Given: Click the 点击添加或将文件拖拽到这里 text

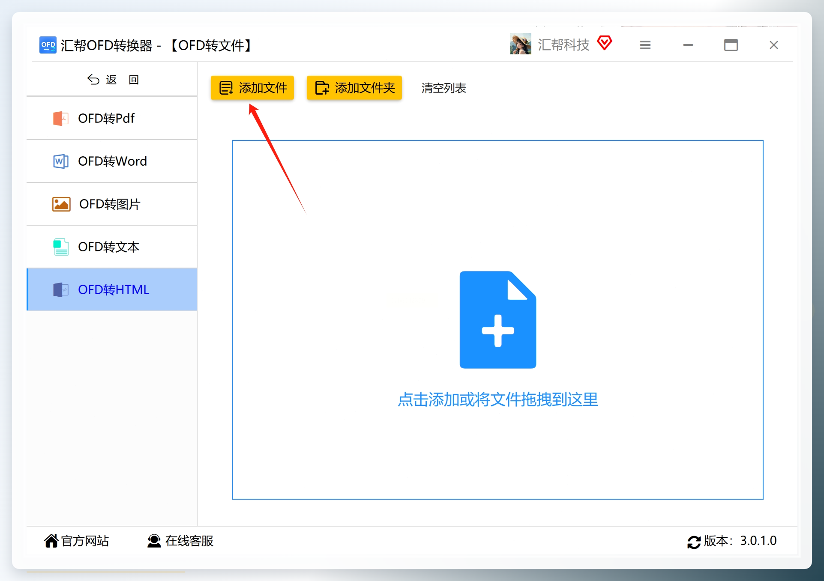Looking at the screenshot, I should point(498,399).
